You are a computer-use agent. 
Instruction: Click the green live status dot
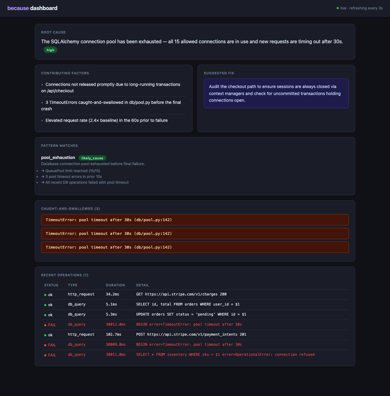tap(338, 8)
